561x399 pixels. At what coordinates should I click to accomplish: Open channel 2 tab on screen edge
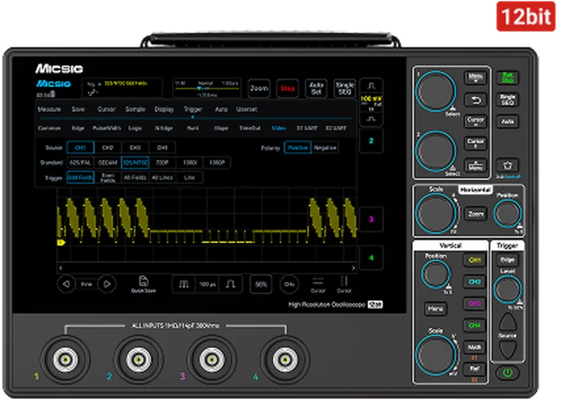[371, 141]
